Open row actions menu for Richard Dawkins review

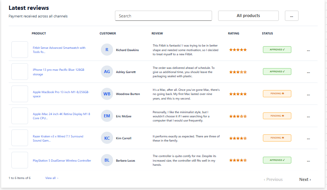(308, 51)
